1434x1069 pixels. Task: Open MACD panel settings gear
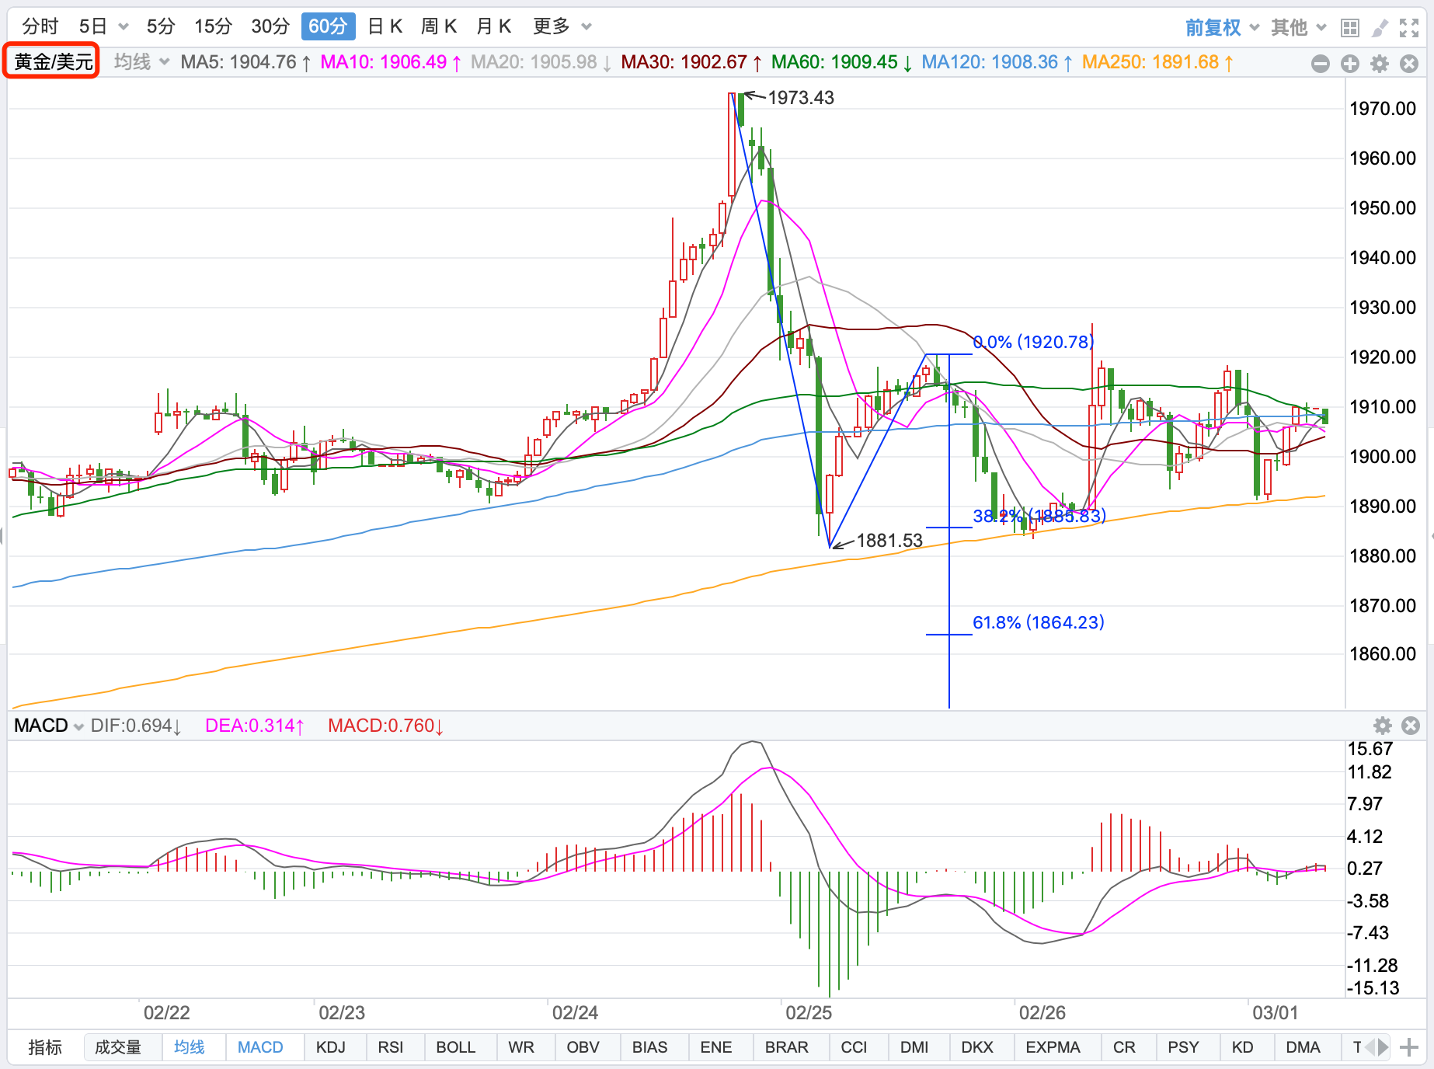(1383, 726)
